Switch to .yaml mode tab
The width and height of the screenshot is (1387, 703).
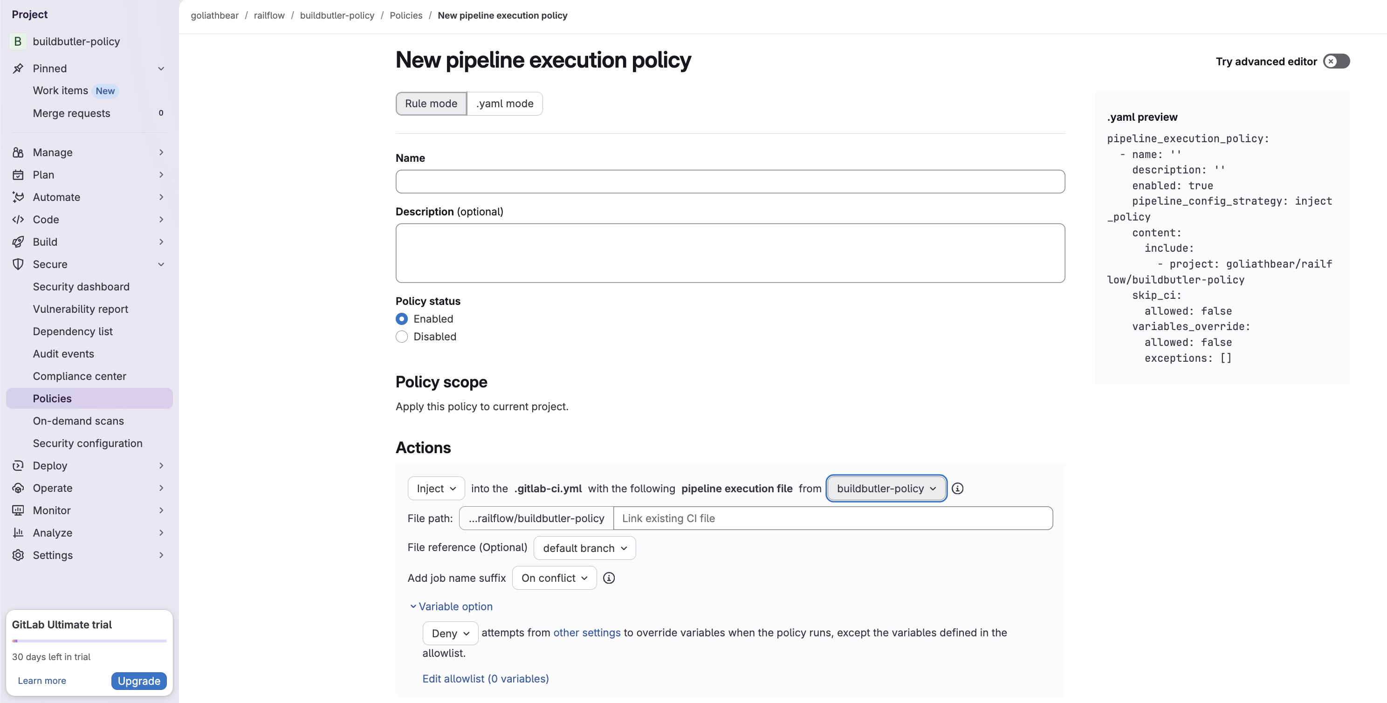(504, 103)
